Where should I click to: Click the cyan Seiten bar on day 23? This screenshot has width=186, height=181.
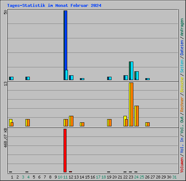132,71
